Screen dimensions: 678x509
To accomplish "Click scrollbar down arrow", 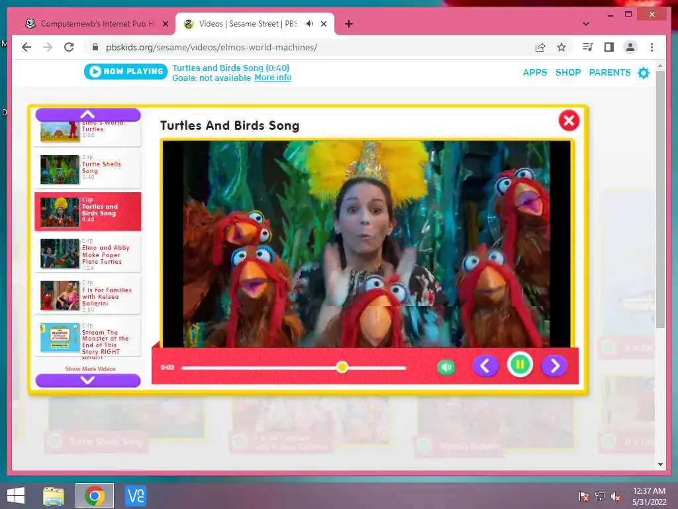I will [660, 465].
